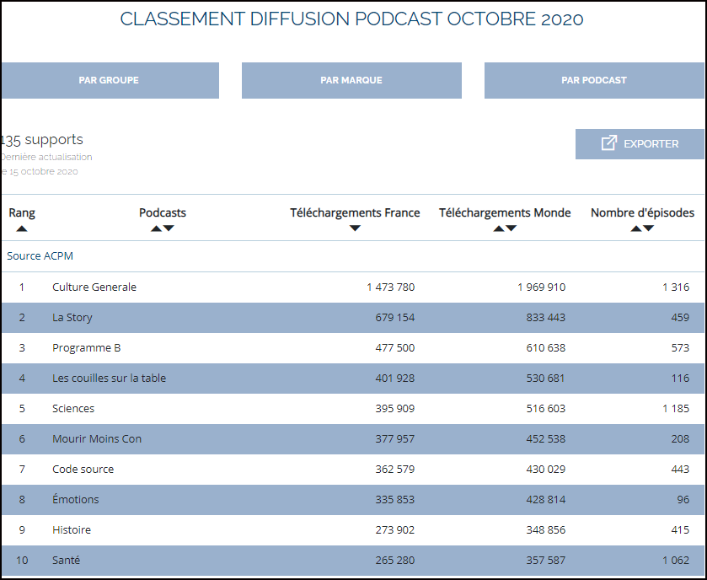Image resolution: width=707 pixels, height=580 pixels.
Task: Switch to the PAR MARQUE tab
Action: tap(351, 80)
